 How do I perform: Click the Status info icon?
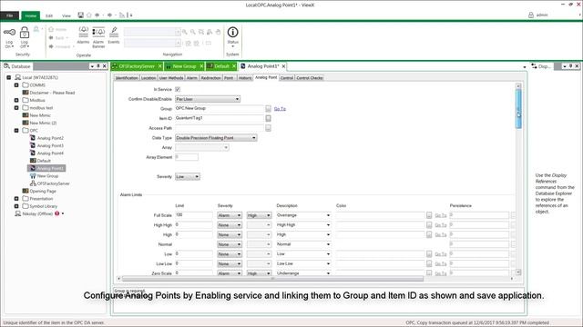click(233, 33)
